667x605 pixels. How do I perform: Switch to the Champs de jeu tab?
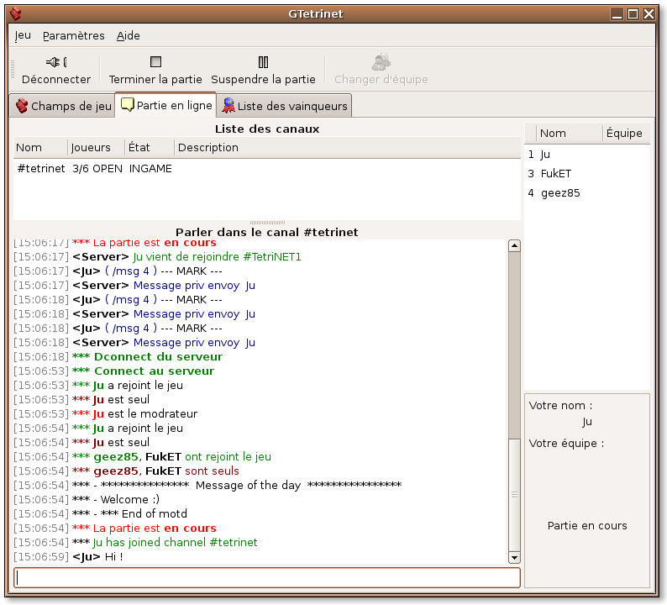[x=62, y=106]
